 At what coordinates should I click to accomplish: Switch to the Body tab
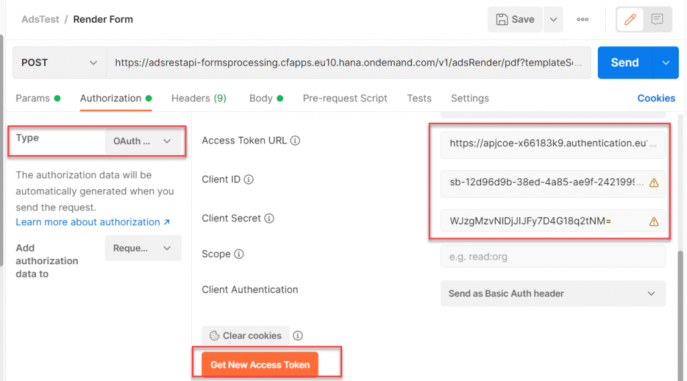[266, 98]
